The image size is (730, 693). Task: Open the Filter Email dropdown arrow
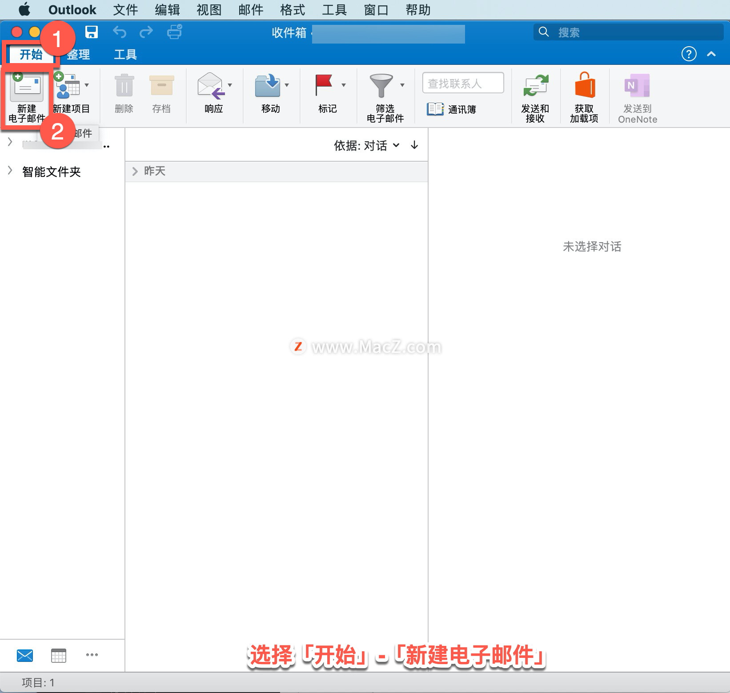[x=402, y=85]
